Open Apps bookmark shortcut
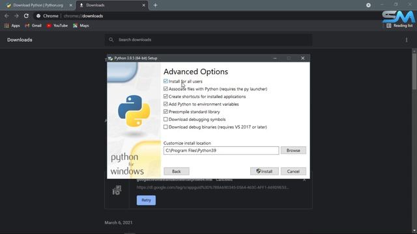417x234 pixels. click(x=12, y=26)
